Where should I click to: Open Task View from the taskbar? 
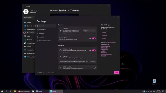point(10,91)
